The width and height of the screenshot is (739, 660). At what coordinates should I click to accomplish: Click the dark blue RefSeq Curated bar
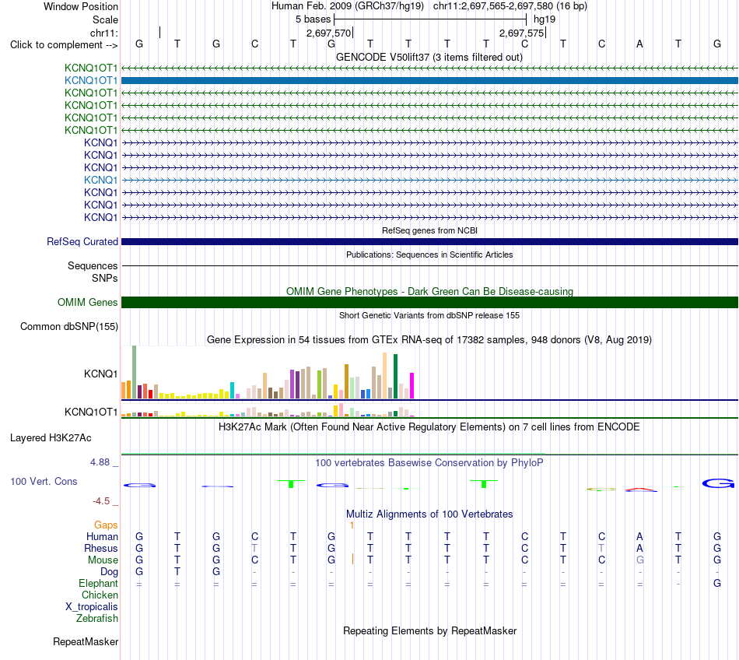pos(429,242)
